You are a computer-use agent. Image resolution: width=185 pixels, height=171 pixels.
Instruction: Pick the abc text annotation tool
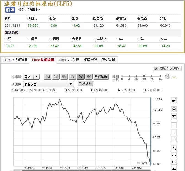(x=174, y=116)
